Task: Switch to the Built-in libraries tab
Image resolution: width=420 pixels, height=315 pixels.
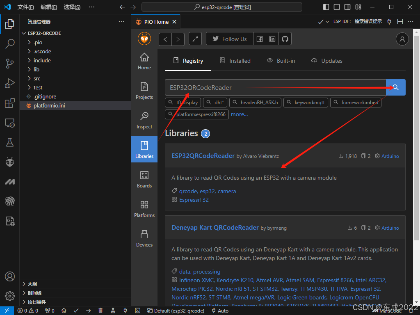Action: pyautogui.click(x=281, y=61)
